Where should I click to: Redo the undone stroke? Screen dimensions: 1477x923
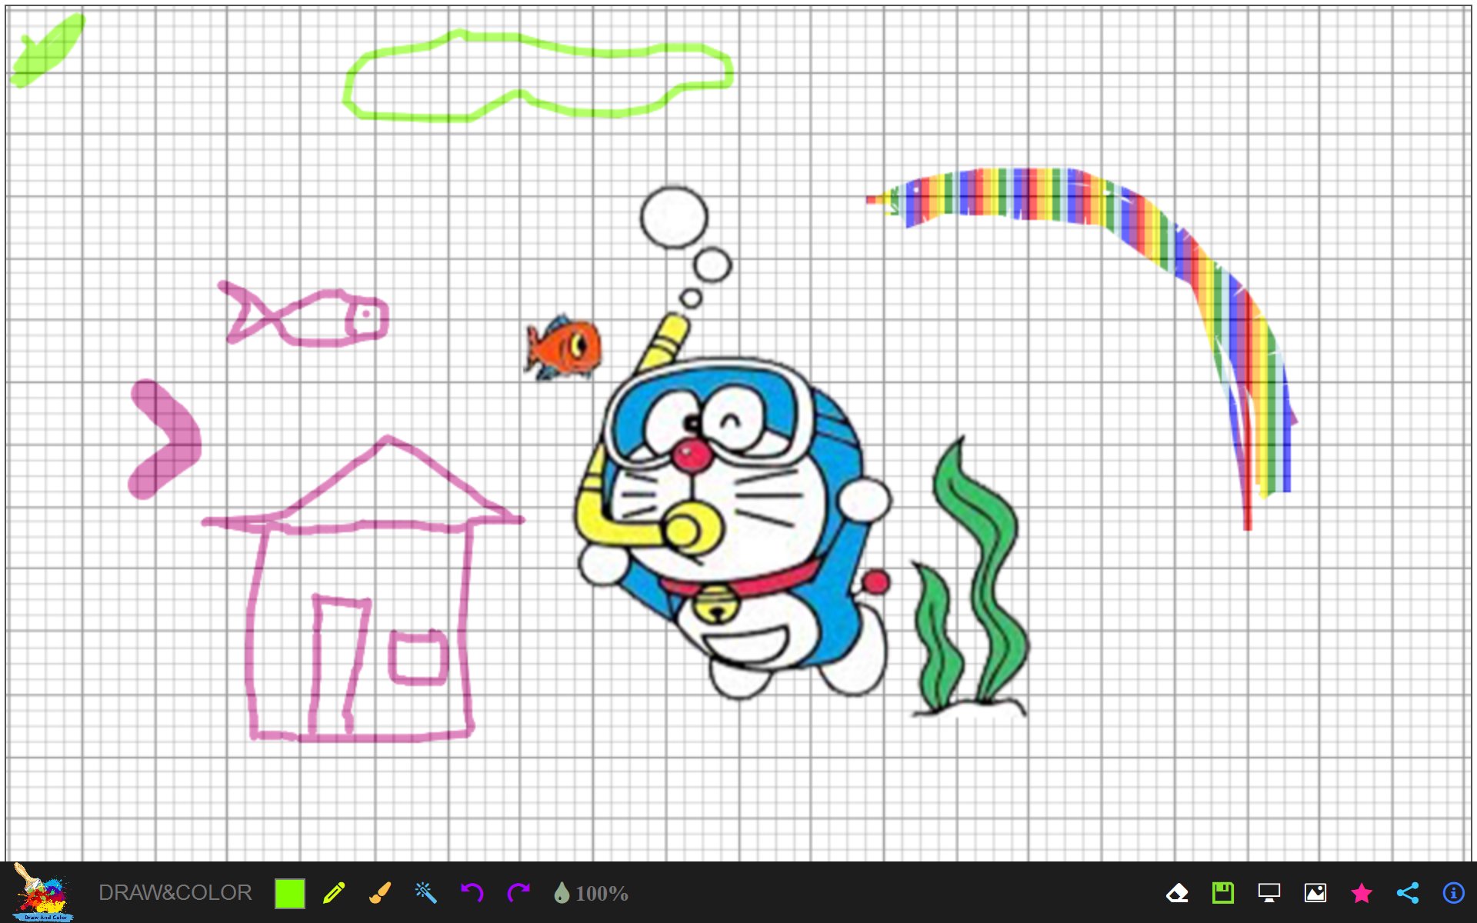[520, 893]
